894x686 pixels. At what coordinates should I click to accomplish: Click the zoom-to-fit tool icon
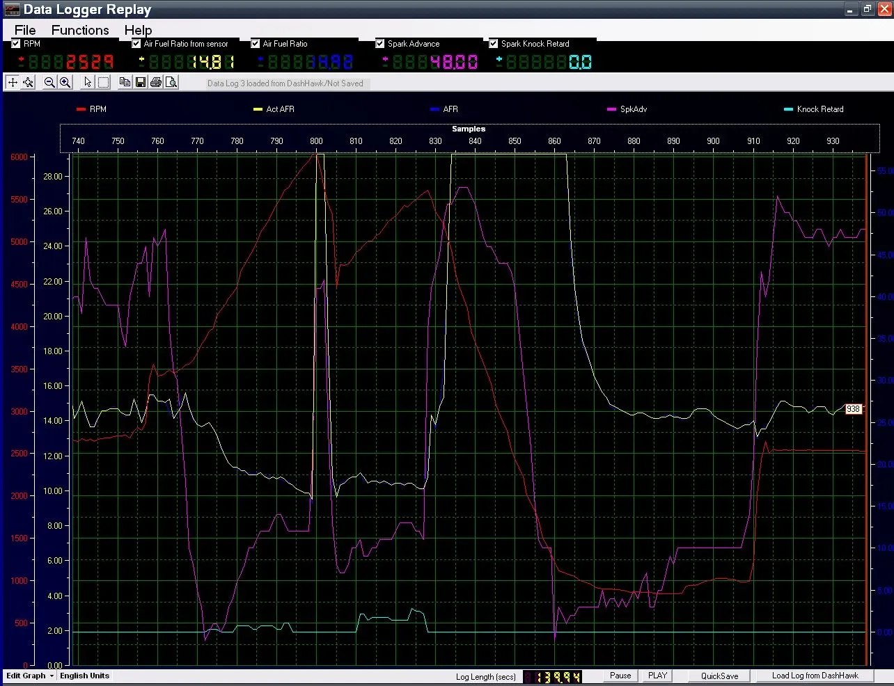click(x=28, y=82)
